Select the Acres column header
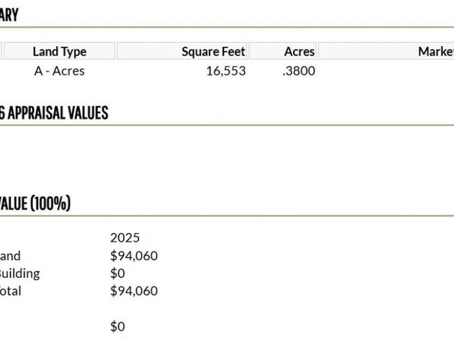Image resolution: width=454 pixels, height=341 pixels. (299, 52)
